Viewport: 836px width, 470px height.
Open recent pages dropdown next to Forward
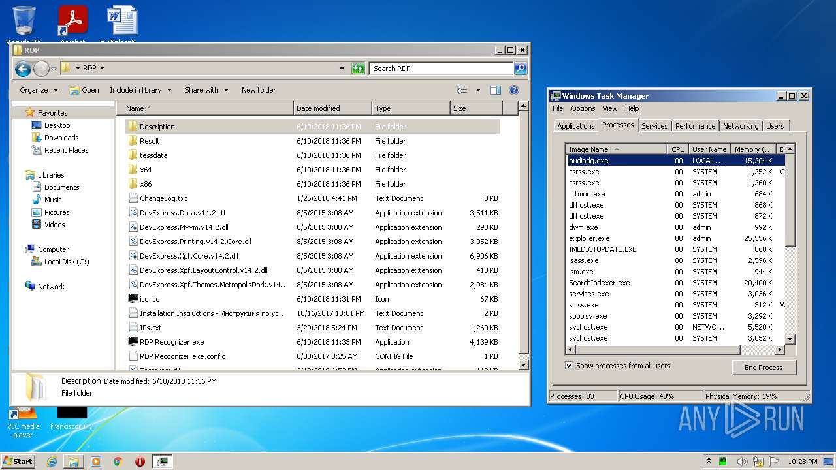point(54,69)
